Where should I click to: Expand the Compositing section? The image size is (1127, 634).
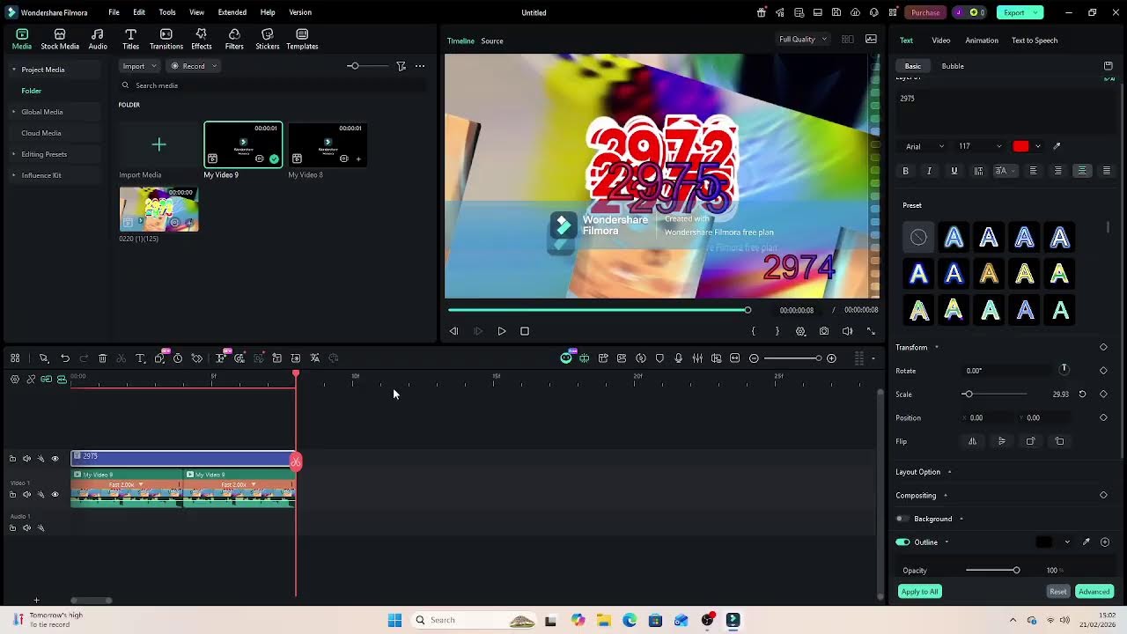946,496
